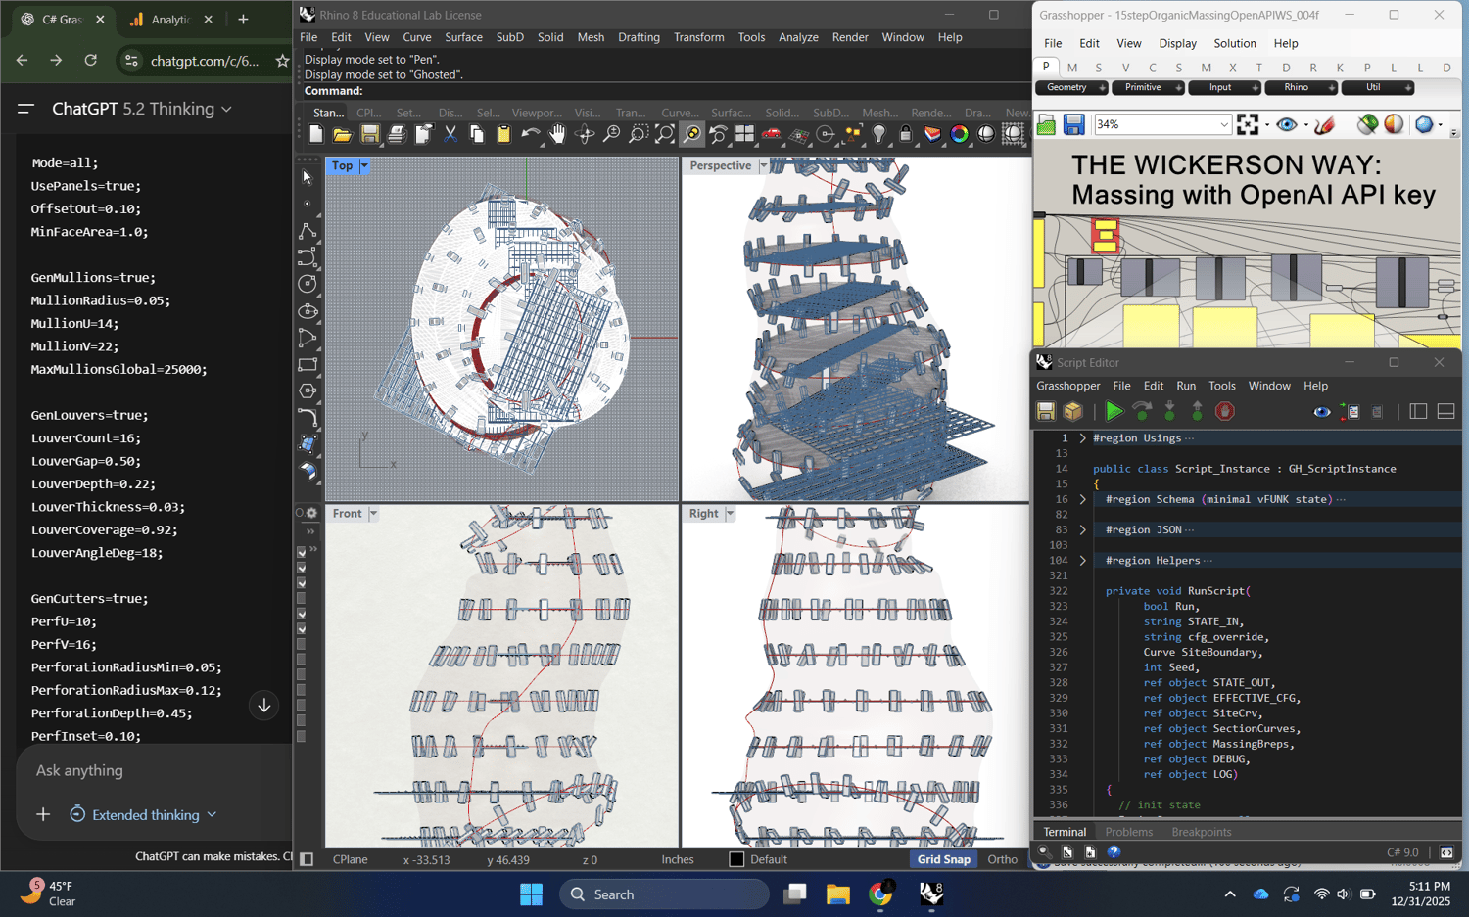Click the Zoom Extents icon in Rhino
The height and width of the screenshot is (917, 1469).
pos(665,135)
